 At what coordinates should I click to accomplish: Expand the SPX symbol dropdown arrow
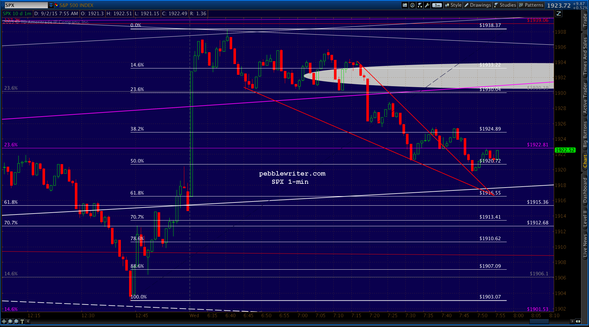(x=51, y=5)
